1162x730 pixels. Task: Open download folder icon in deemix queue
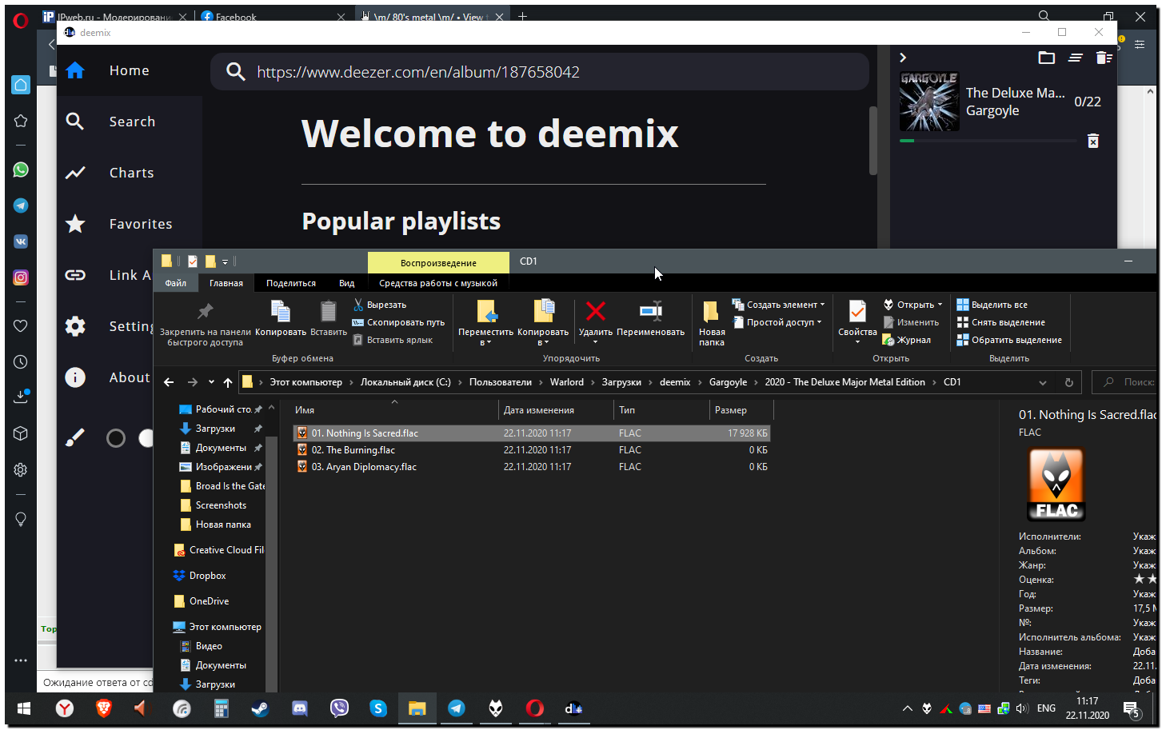point(1046,58)
